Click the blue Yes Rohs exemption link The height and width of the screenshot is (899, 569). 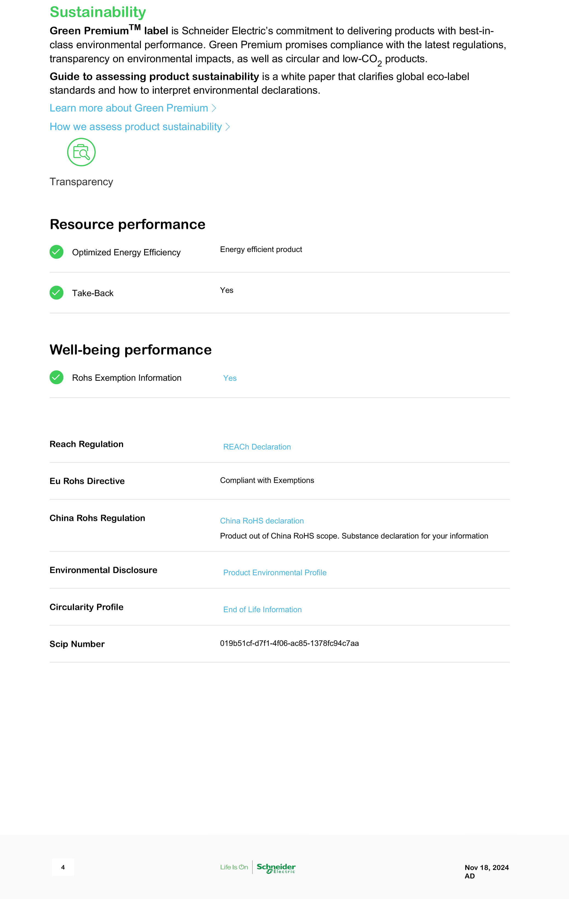click(x=230, y=378)
